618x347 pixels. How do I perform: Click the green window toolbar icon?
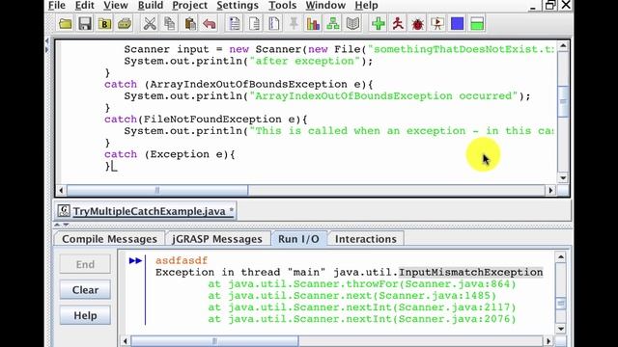point(477,24)
